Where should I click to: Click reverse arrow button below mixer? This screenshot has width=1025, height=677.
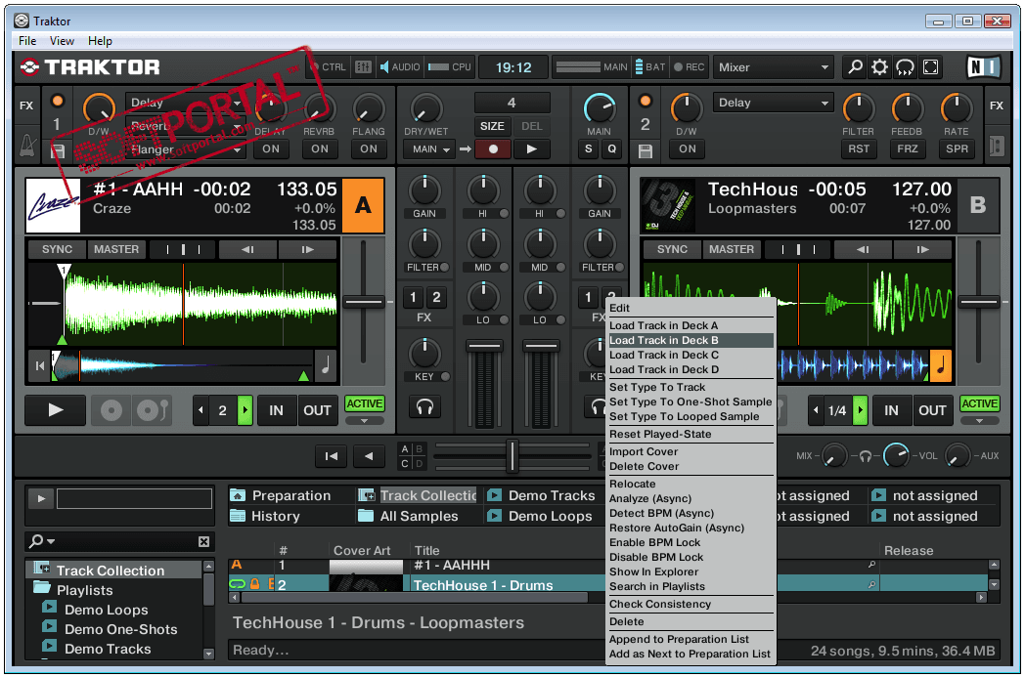(370, 455)
